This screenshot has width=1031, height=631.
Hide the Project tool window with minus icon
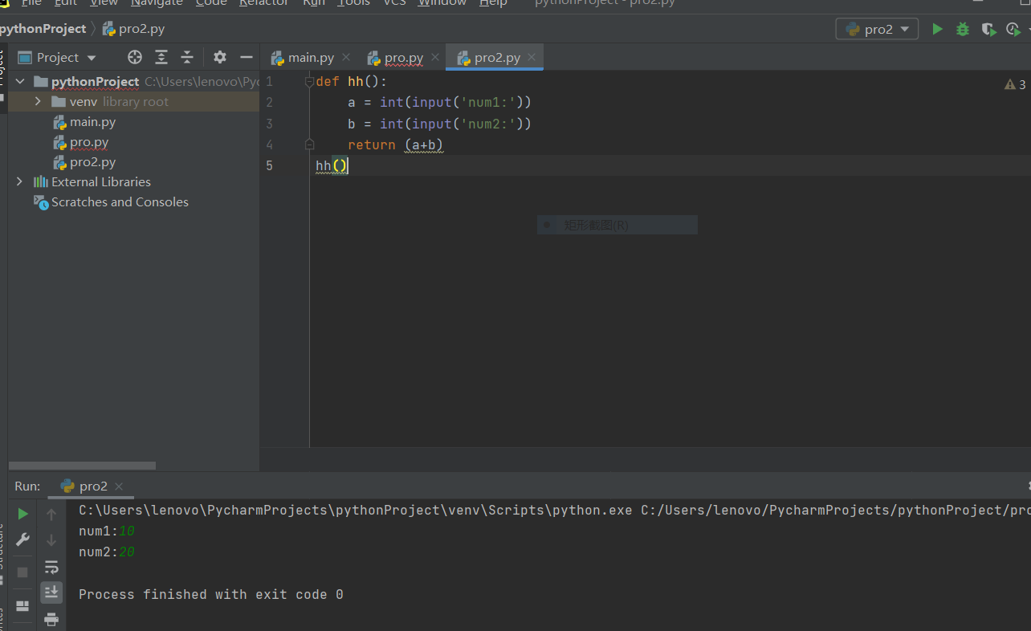click(247, 57)
